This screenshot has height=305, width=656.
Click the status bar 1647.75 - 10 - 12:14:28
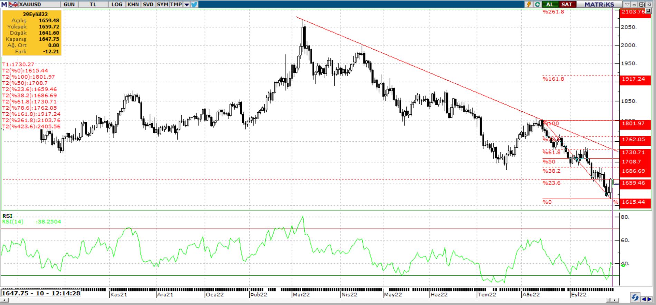tap(41, 293)
